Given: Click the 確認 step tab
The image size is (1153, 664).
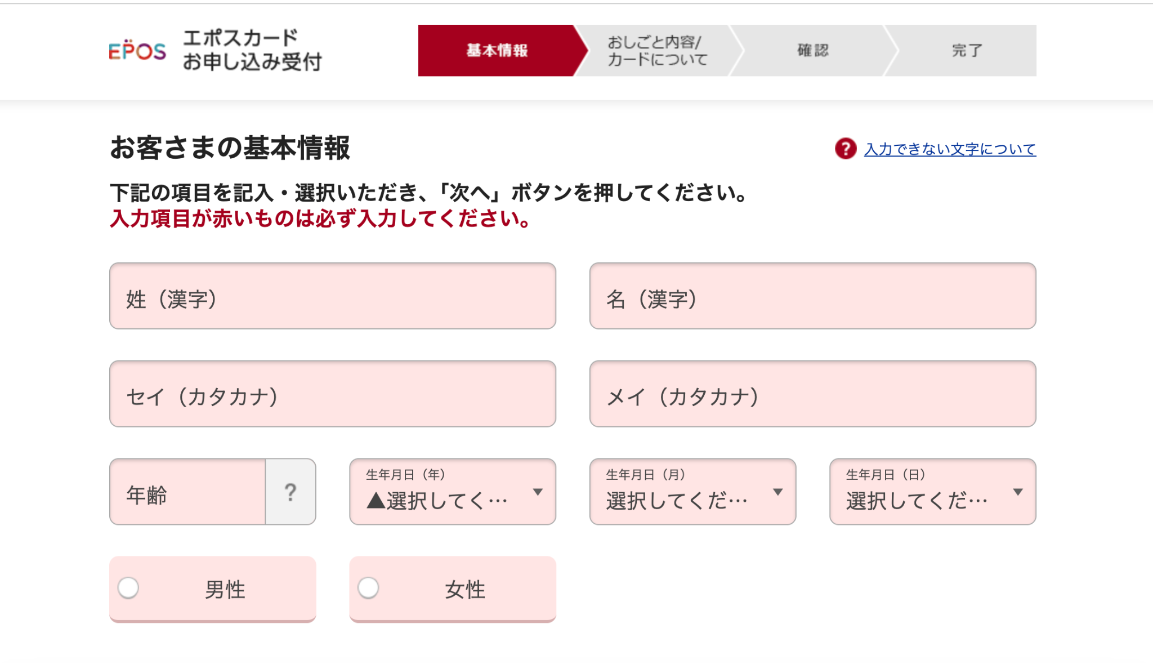Looking at the screenshot, I should (812, 51).
